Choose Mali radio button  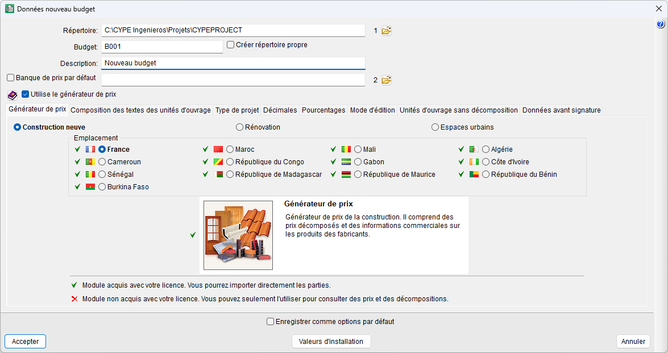click(x=358, y=149)
